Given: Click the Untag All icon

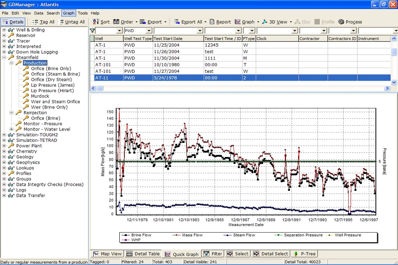Looking at the screenshot, I should click(61, 22).
